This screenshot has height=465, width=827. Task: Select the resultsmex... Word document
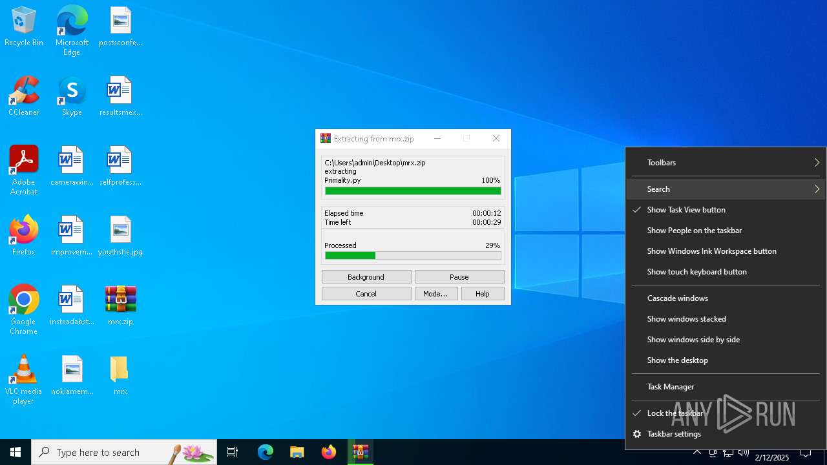(120, 97)
